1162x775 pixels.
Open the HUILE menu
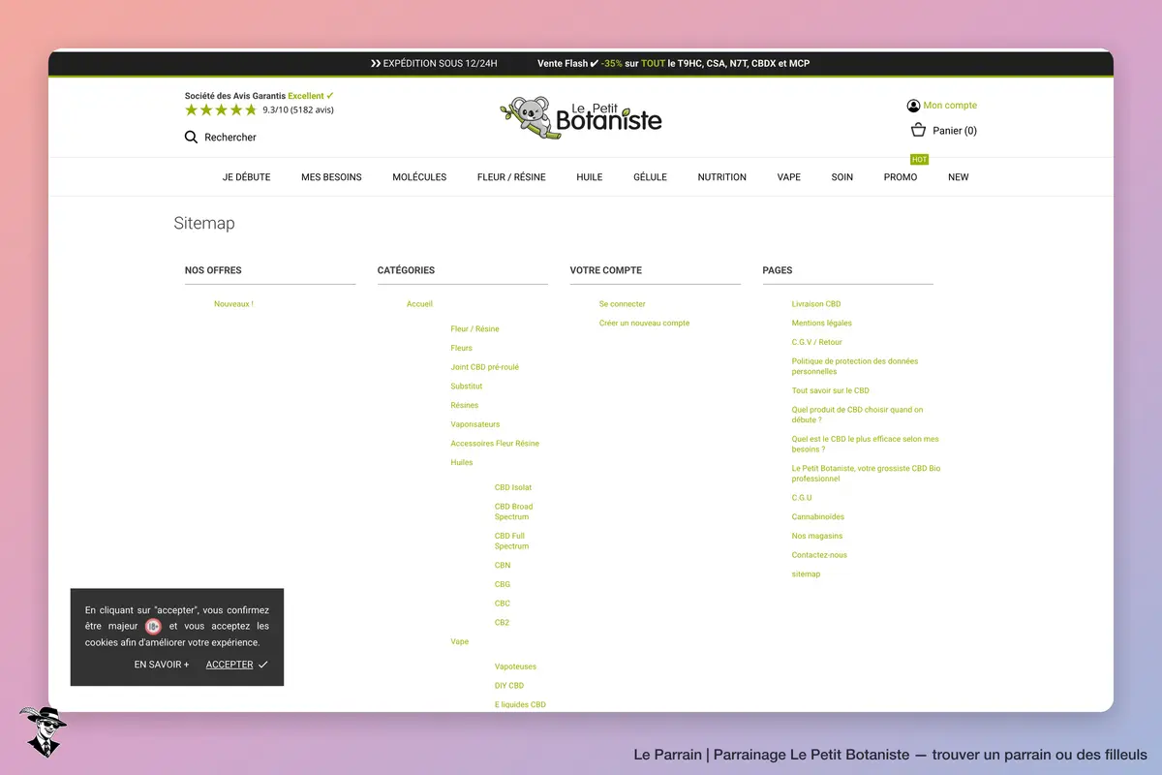(x=590, y=177)
